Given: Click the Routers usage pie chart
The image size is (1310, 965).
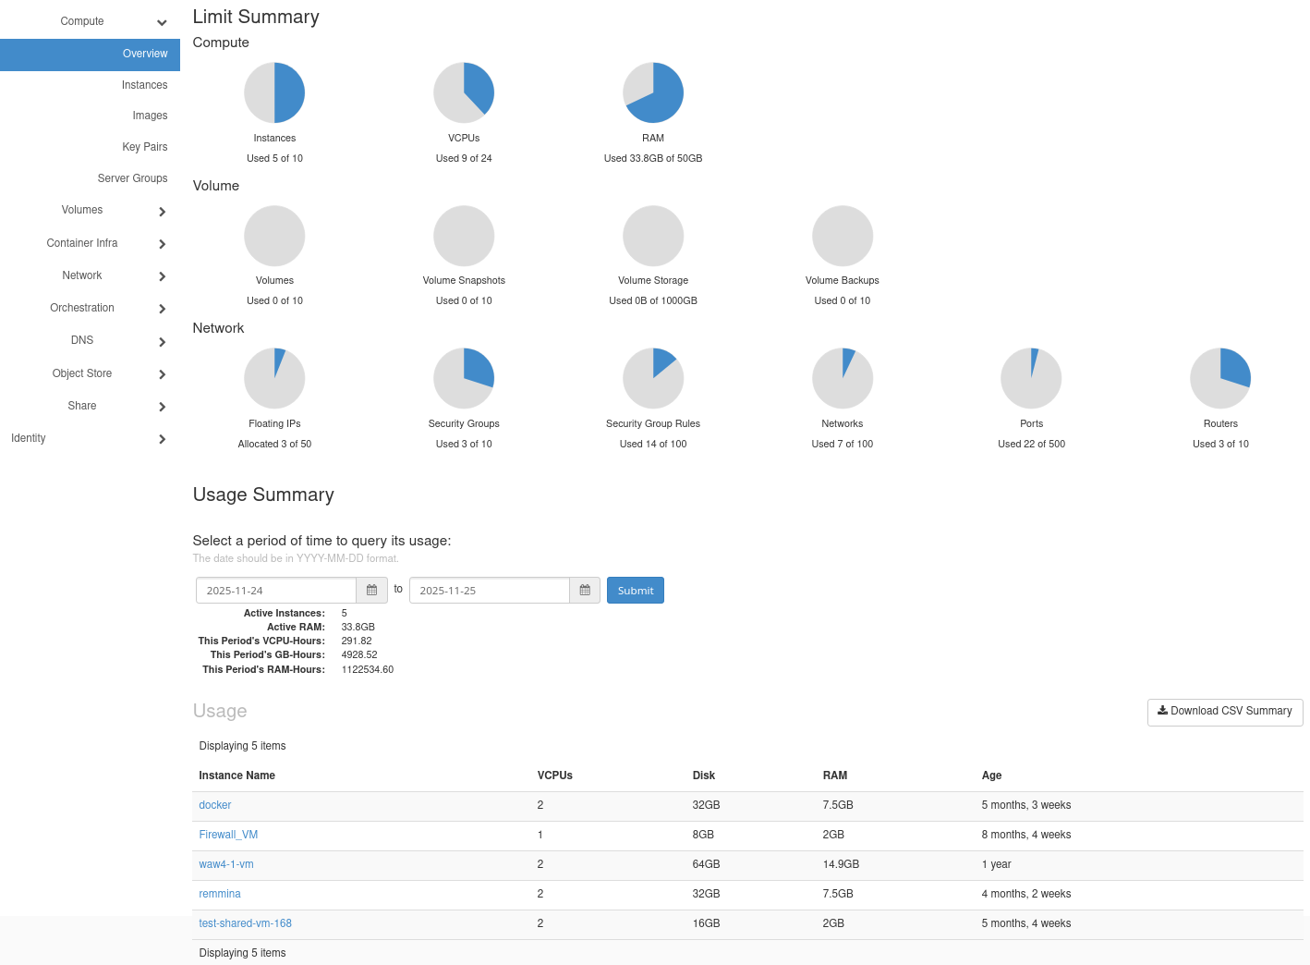Looking at the screenshot, I should [x=1220, y=378].
